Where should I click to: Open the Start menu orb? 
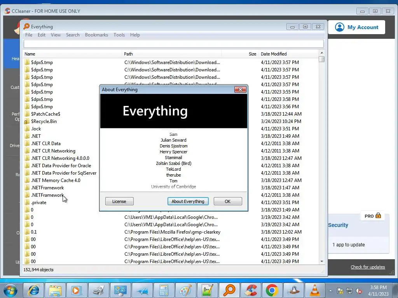point(10,290)
